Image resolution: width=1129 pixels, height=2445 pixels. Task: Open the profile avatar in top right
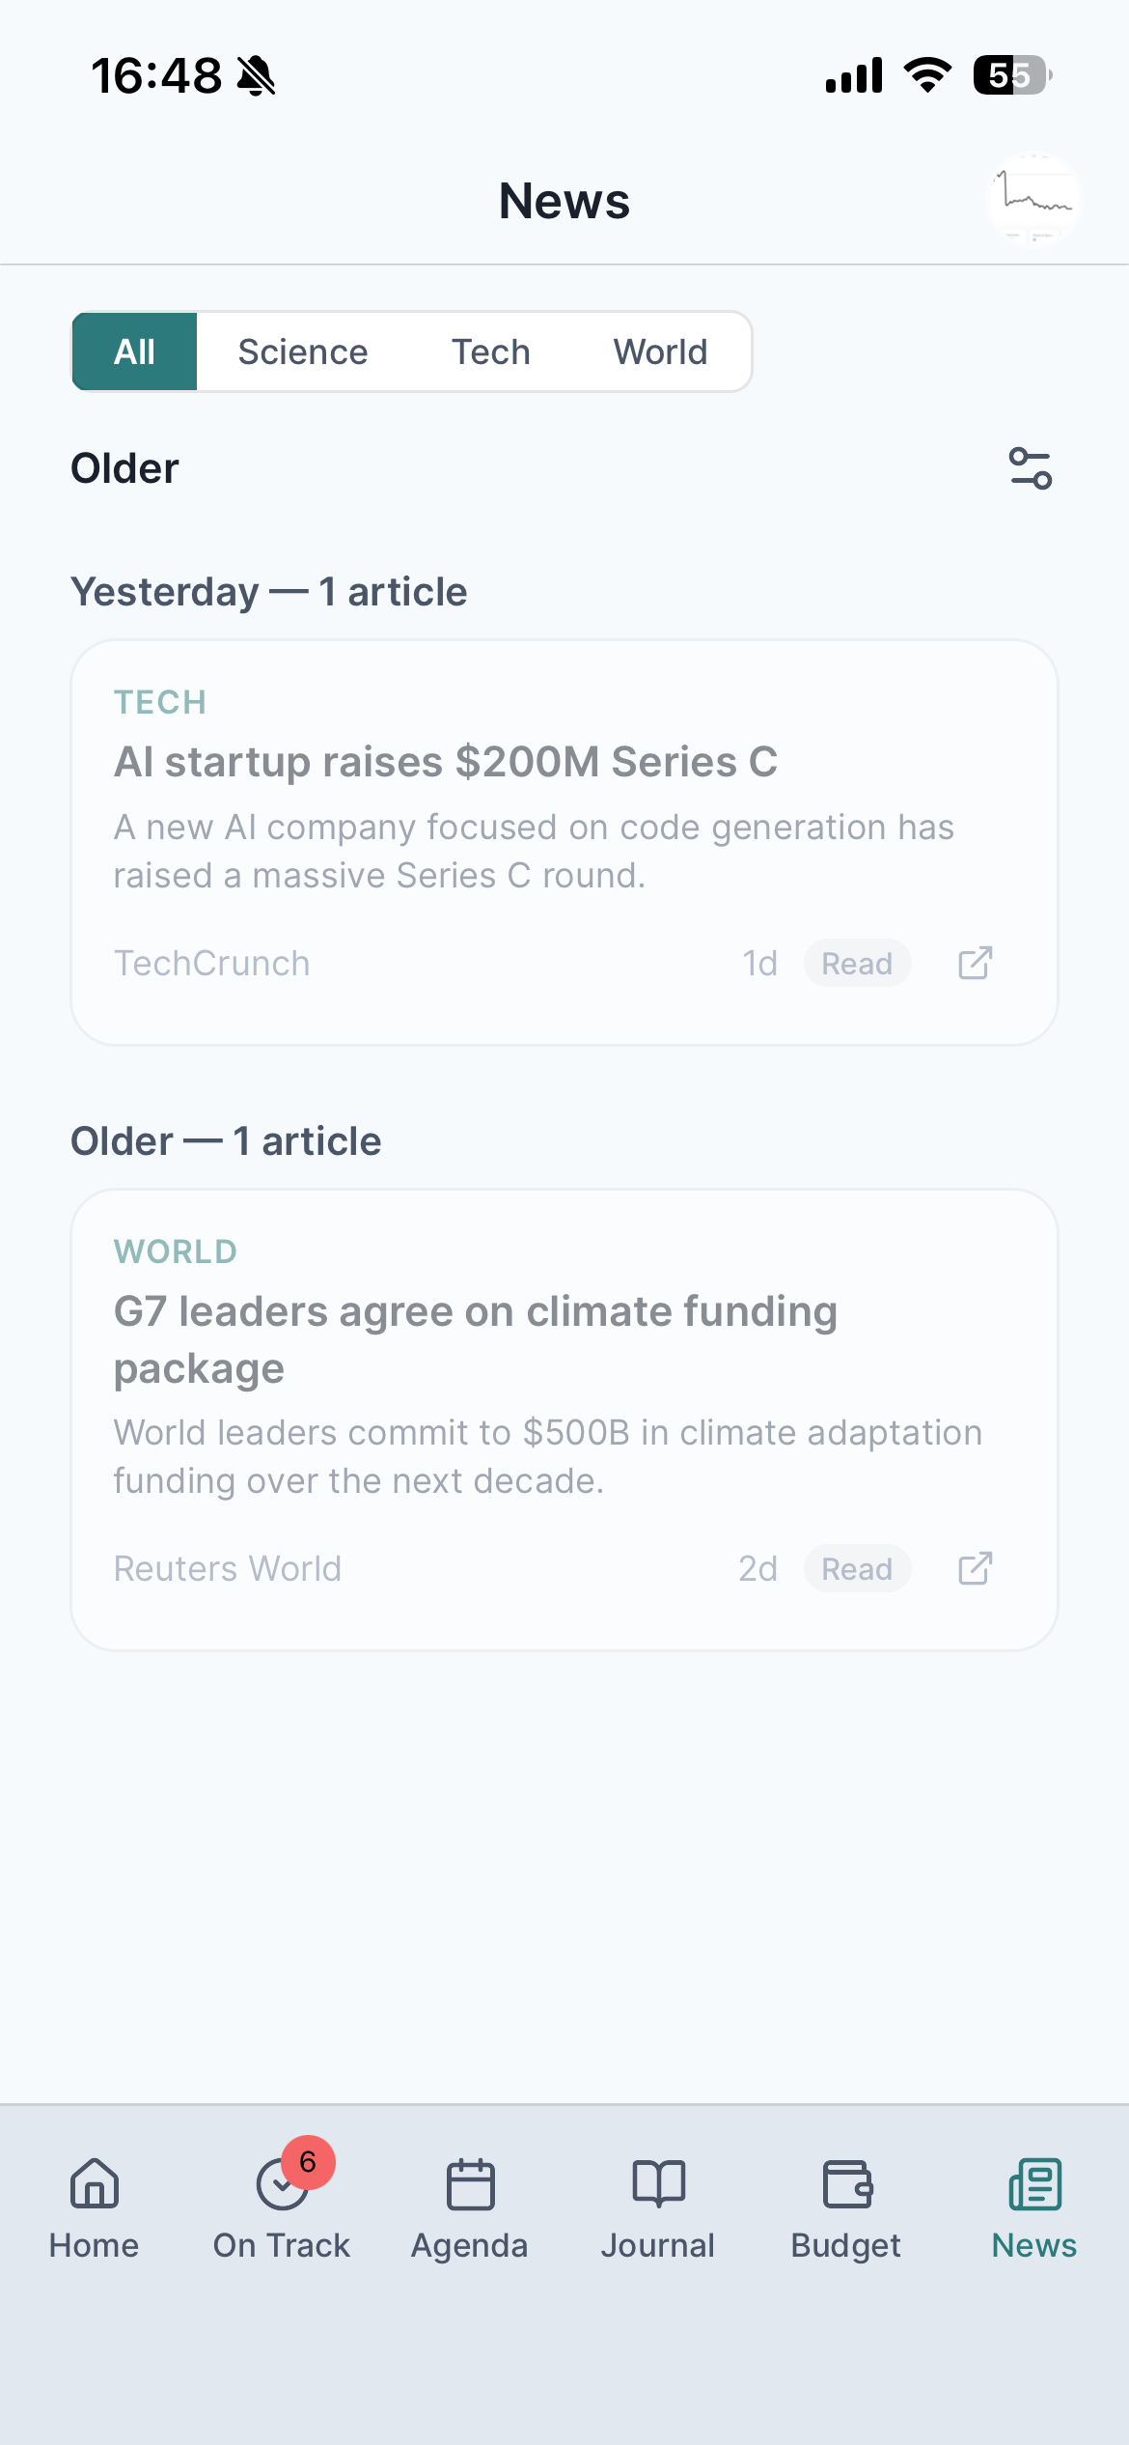(1036, 200)
